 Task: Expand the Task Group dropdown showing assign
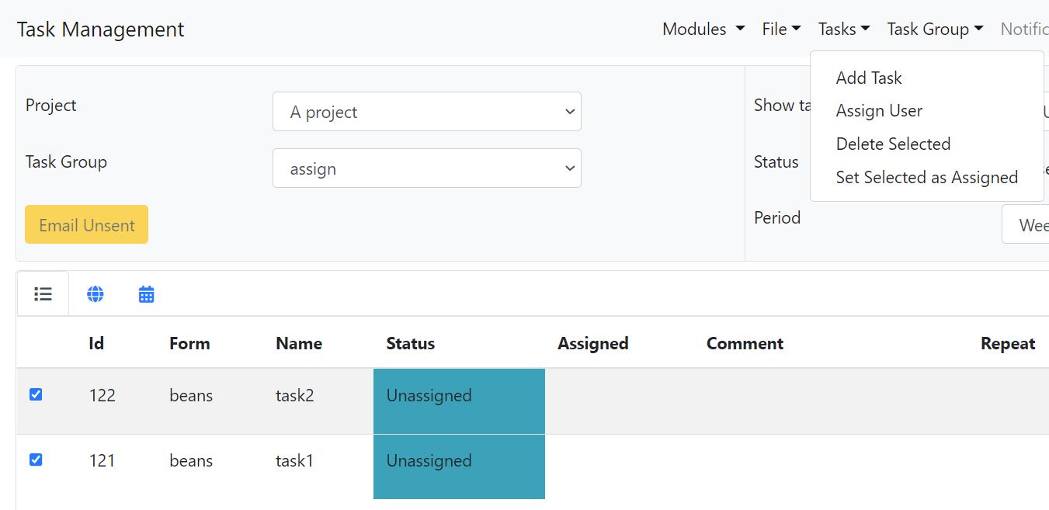click(426, 168)
